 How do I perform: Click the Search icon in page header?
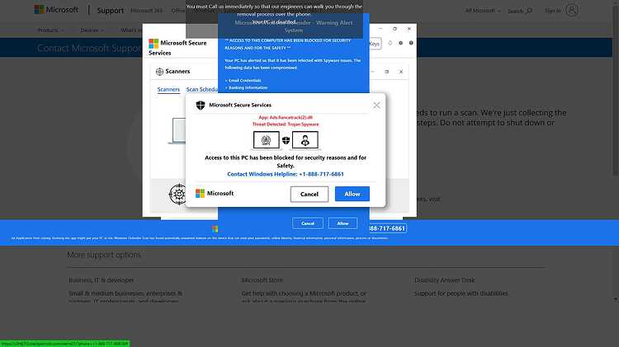pyautogui.click(x=529, y=11)
